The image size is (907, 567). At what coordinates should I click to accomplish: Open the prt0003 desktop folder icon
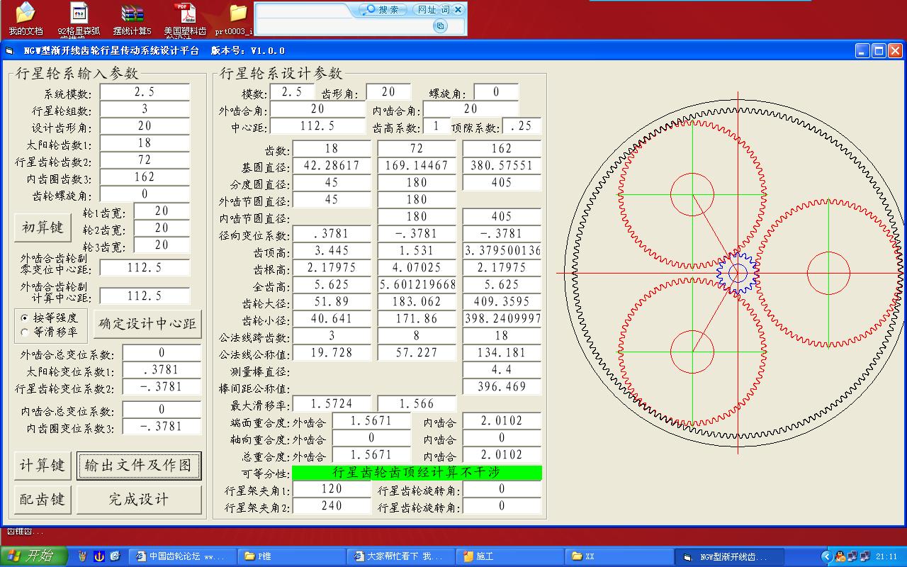[x=237, y=17]
